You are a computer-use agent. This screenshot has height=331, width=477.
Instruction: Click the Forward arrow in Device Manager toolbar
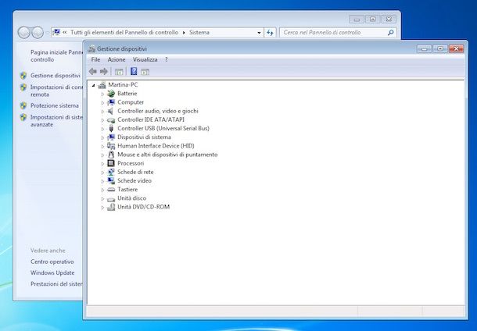(x=104, y=72)
